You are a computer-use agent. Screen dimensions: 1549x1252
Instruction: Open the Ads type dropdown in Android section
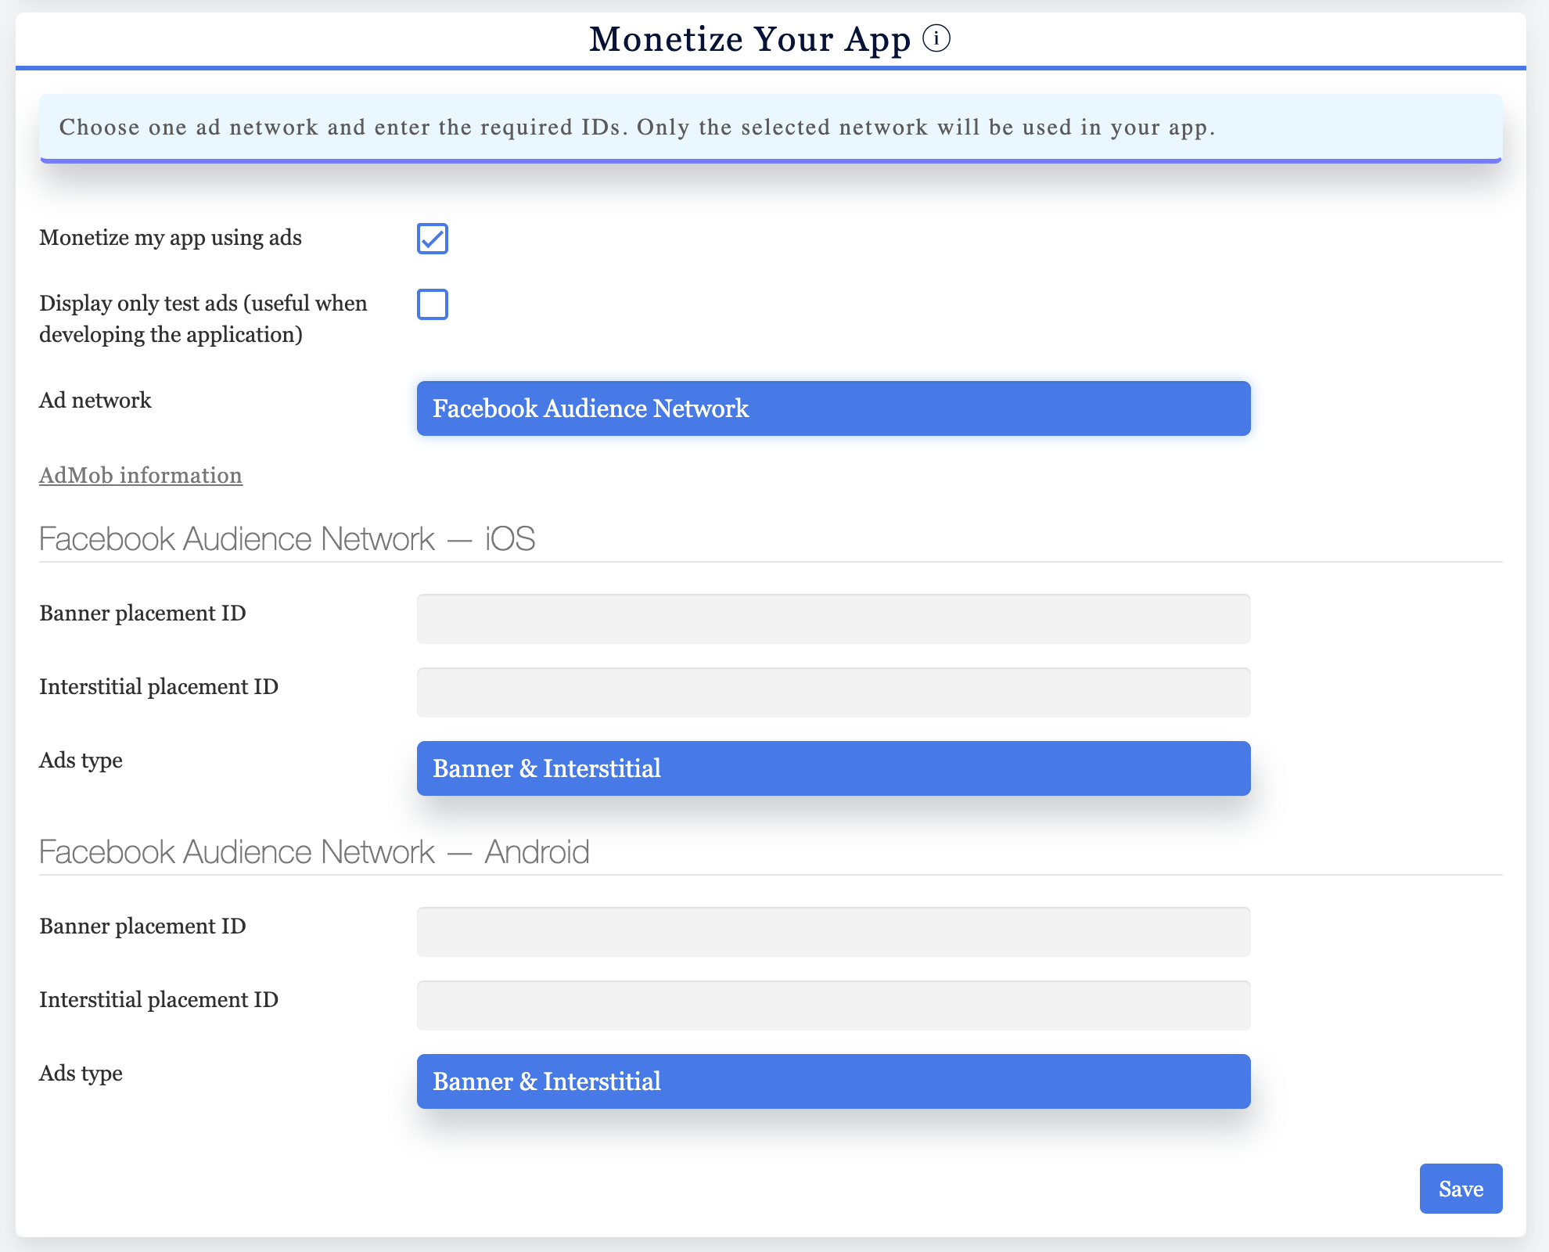pos(833,1081)
